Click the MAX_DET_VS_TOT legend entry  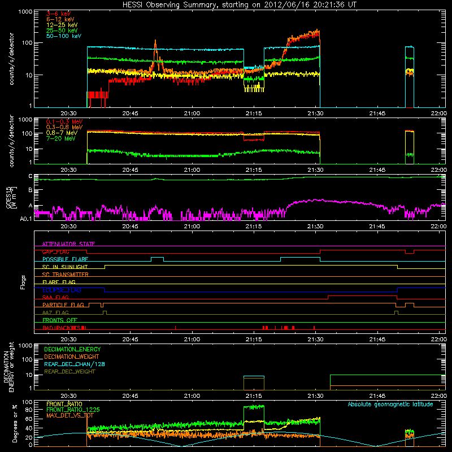tap(70, 415)
